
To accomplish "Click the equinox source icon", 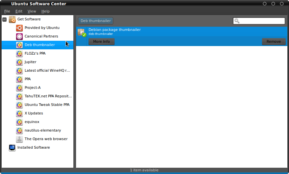I will (19, 122).
